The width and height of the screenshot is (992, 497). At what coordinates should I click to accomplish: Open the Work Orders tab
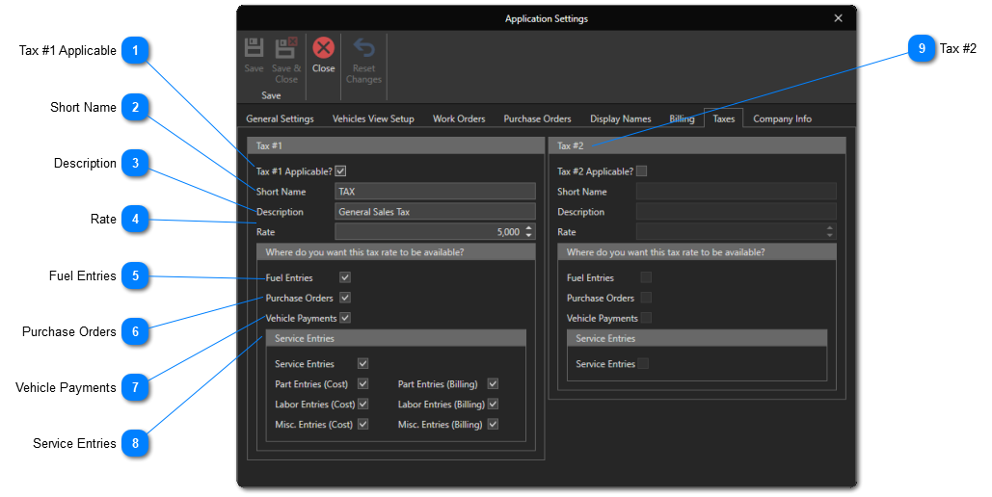click(x=459, y=119)
